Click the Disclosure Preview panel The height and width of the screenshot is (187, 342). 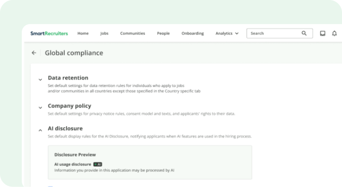150,162
